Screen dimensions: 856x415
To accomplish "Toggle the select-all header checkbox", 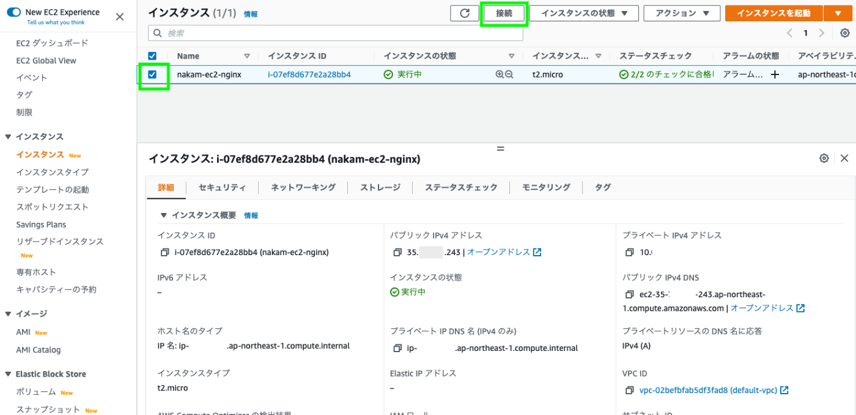I will 152,56.
